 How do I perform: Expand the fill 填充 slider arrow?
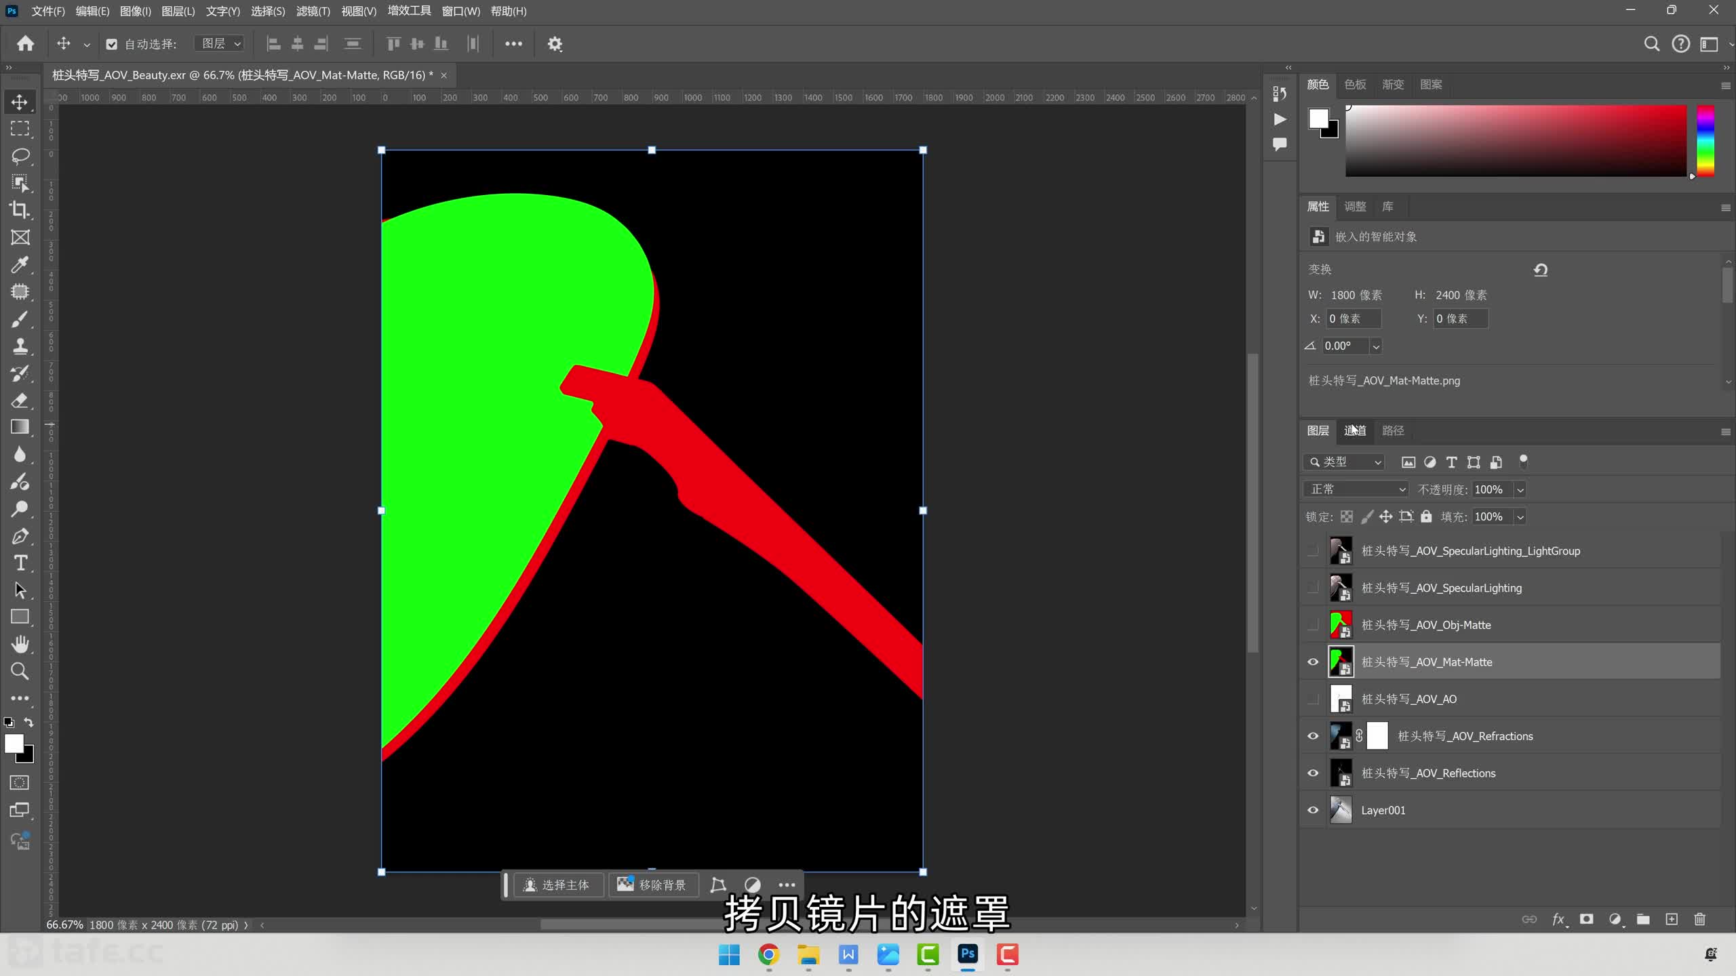click(1520, 516)
